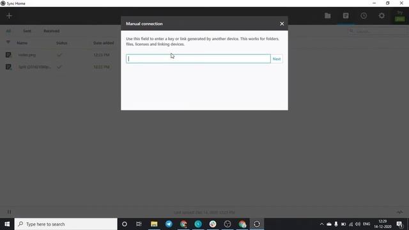This screenshot has width=409, height=230.
Task: Open the first Chrome taskbar icon
Action: coord(183,224)
